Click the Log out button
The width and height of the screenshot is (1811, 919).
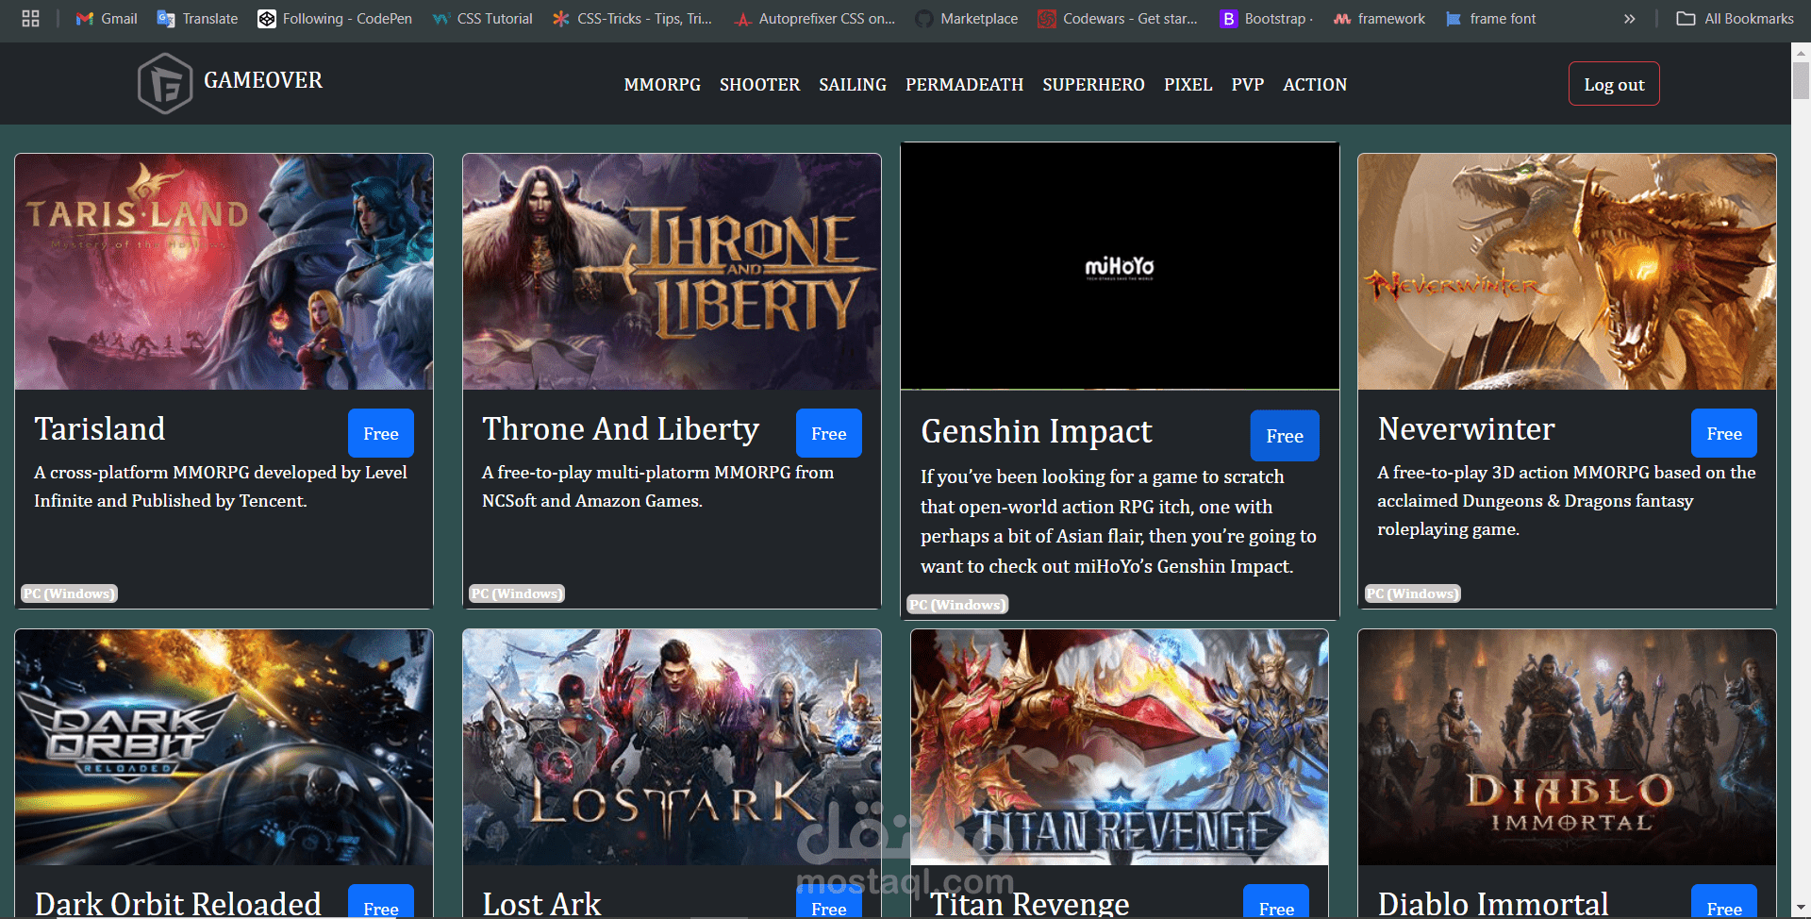click(x=1614, y=84)
